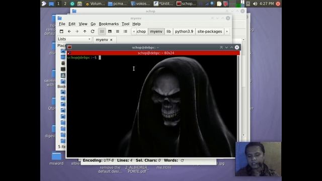Click the red screen recorder tray icon

point(225,4)
